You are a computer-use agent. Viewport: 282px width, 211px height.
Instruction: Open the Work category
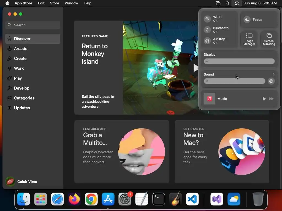coord(33,68)
